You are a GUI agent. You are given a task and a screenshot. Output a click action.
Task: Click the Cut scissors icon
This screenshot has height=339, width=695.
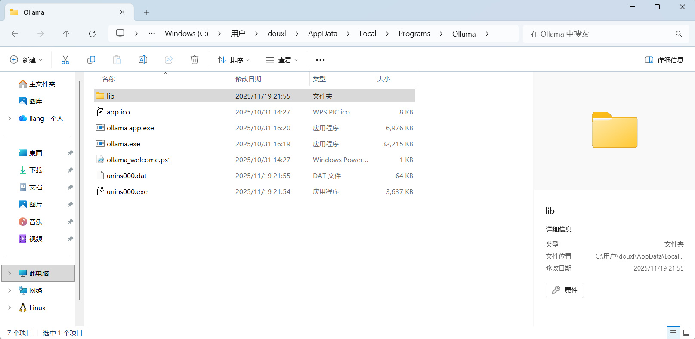tap(65, 60)
